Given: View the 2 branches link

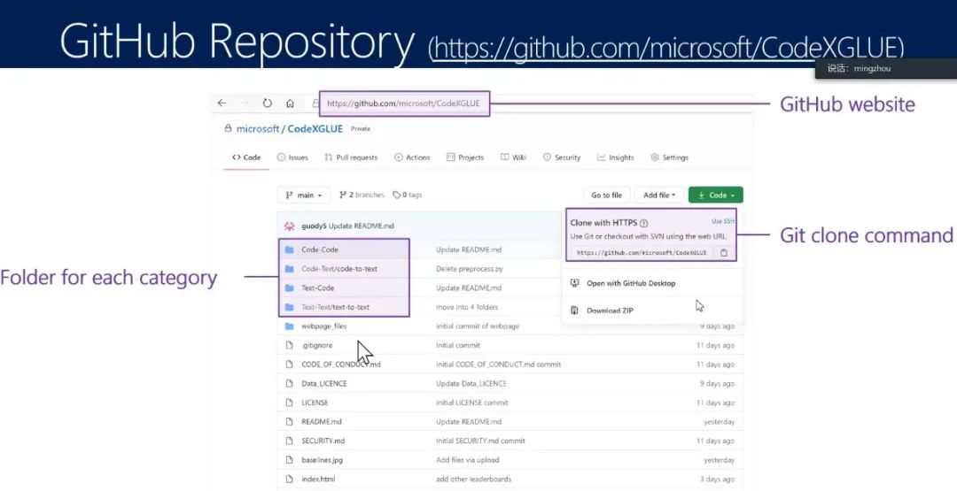Looking at the screenshot, I should click(x=362, y=195).
